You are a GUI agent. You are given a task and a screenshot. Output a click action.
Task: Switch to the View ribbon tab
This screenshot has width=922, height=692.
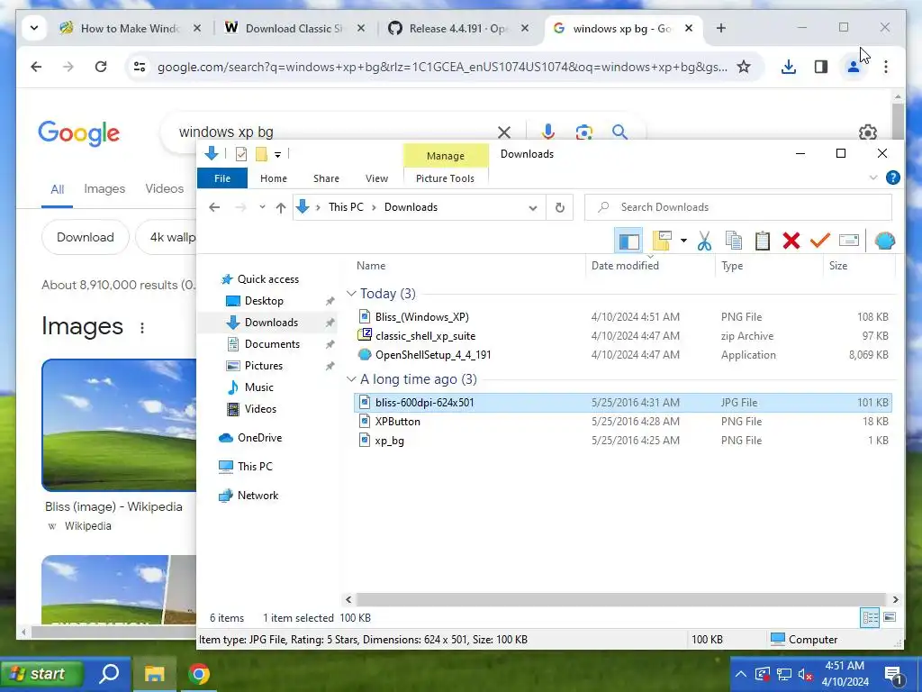pyautogui.click(x=376, y=178)
